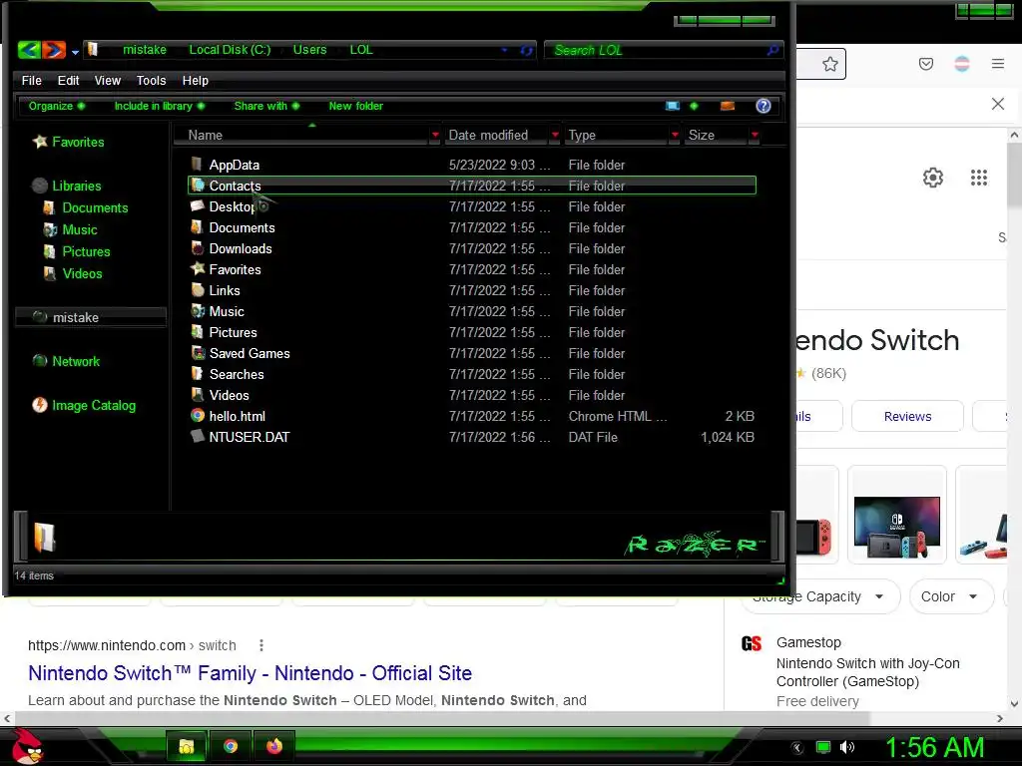Open the Date modified column filter dropdown

555,135
